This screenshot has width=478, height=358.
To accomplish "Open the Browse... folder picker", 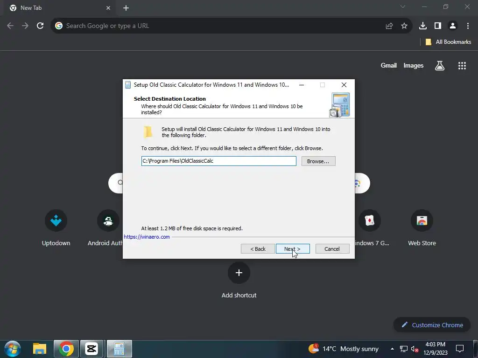I will (318, 161).
